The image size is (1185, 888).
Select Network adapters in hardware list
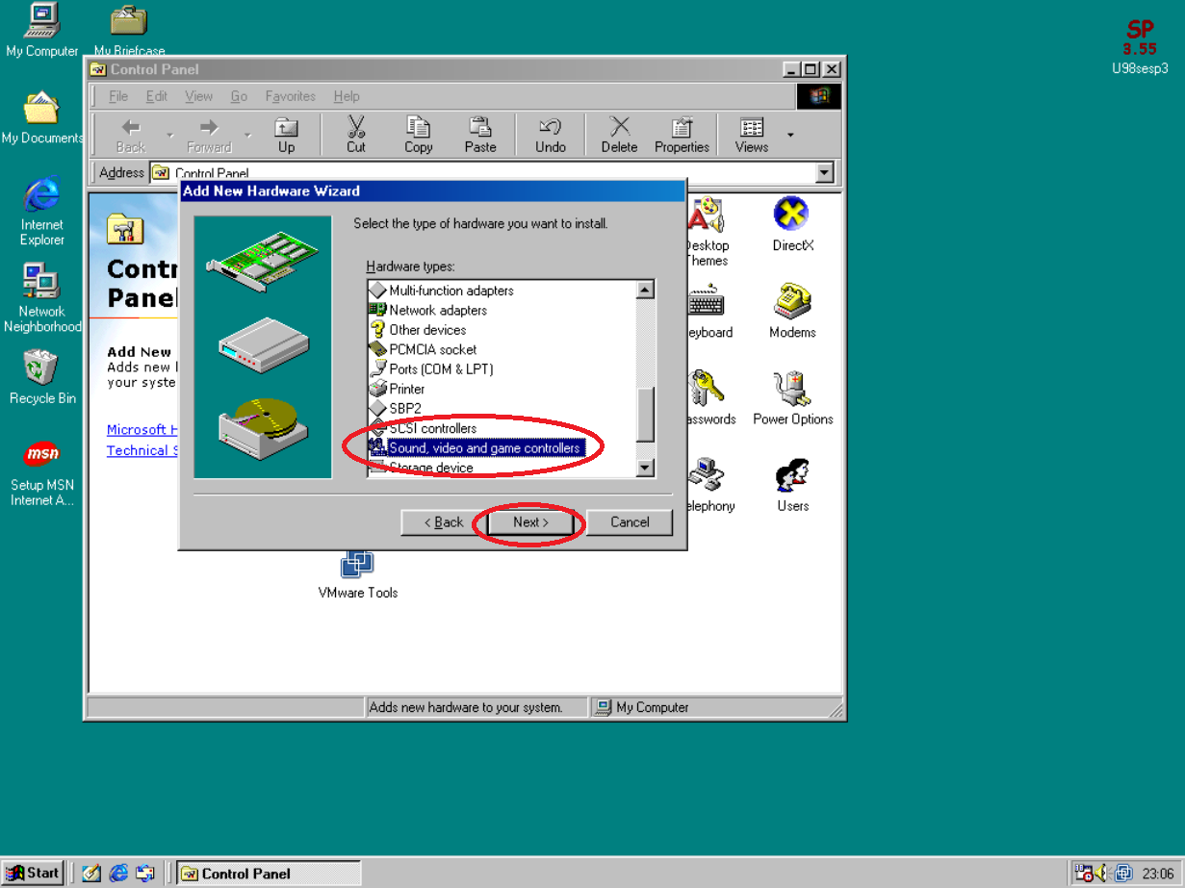(438, 310)
